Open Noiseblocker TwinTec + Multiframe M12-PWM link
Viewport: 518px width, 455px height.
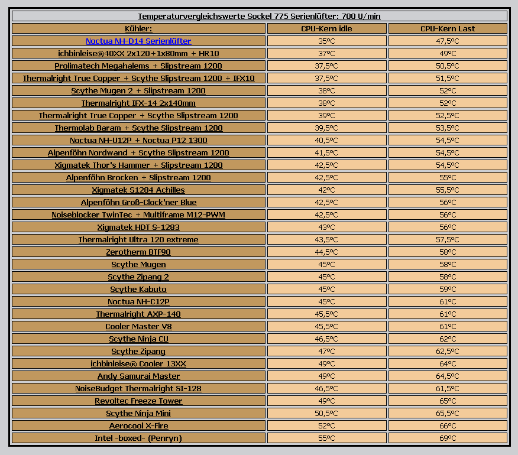coord(138,214)
